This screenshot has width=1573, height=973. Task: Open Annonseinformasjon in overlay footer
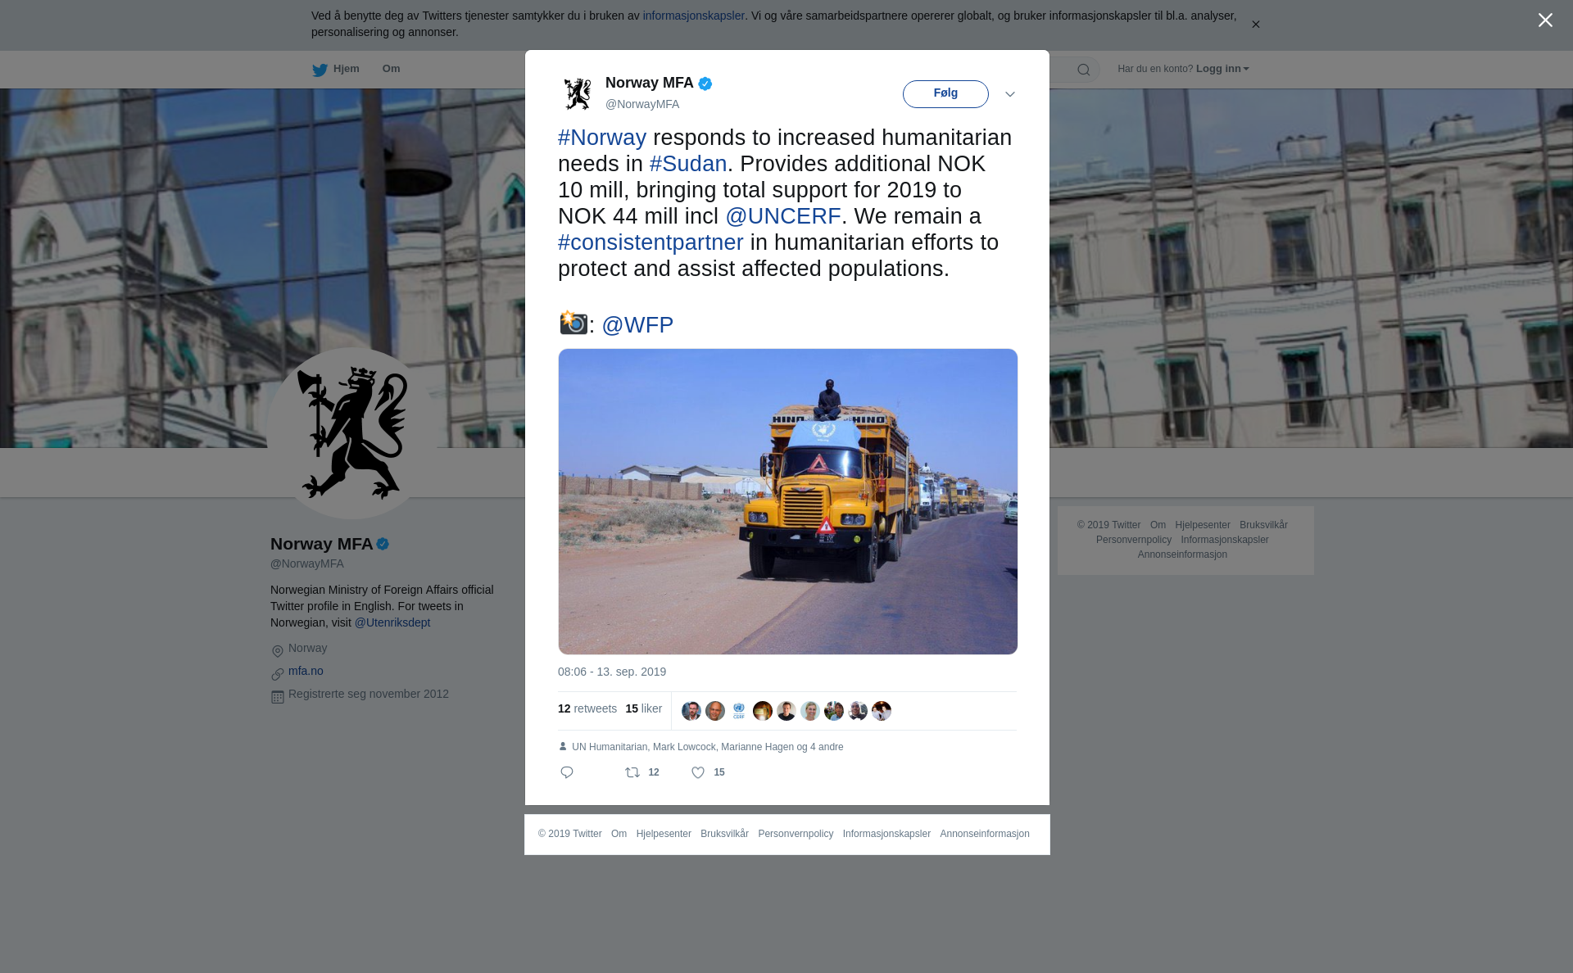click(x=985, y=834)
